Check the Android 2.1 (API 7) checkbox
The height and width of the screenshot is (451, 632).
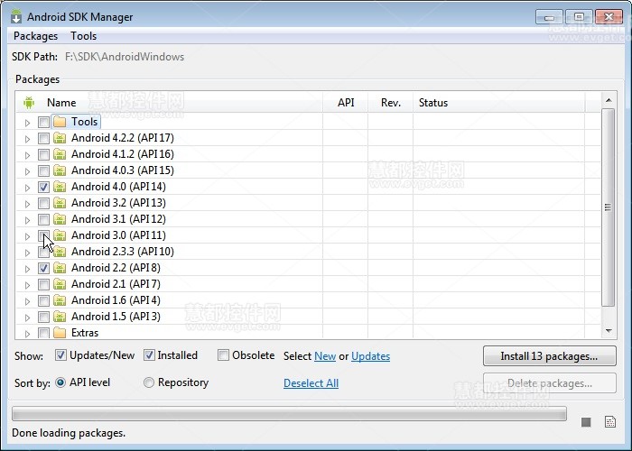pyautogui.click(x=43, y=284)
